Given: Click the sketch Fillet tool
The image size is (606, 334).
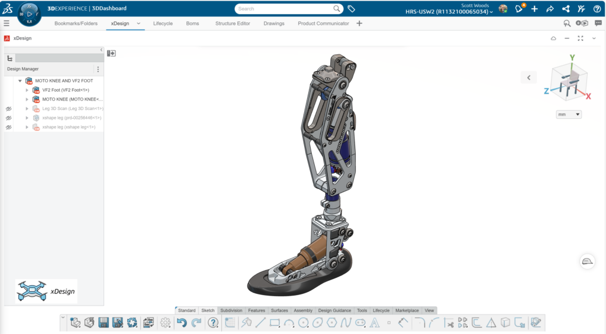Looking at the screenshot, I should (420, 322).
